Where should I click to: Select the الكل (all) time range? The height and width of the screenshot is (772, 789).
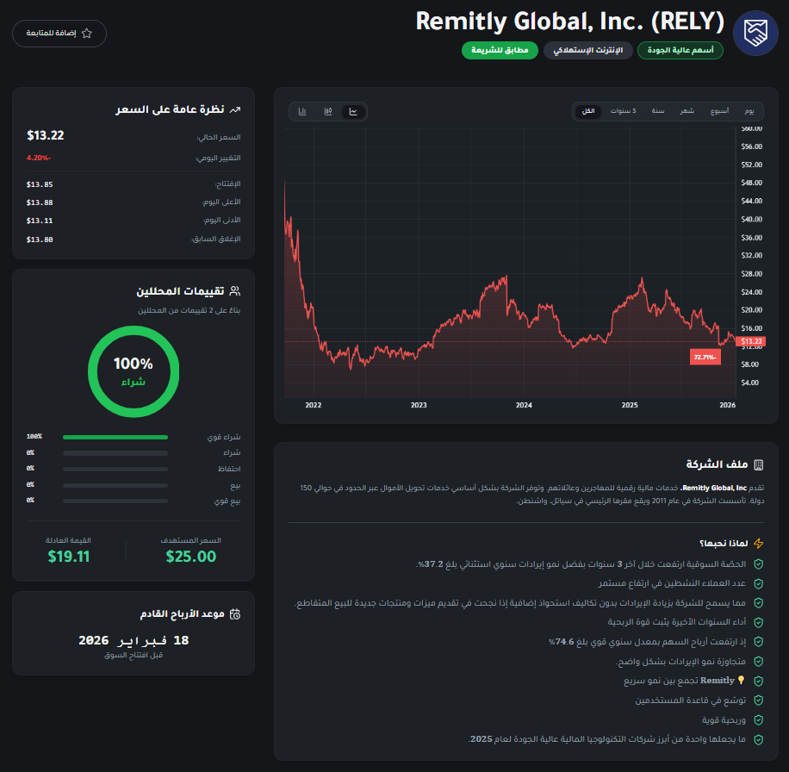[x=588, y=111]
